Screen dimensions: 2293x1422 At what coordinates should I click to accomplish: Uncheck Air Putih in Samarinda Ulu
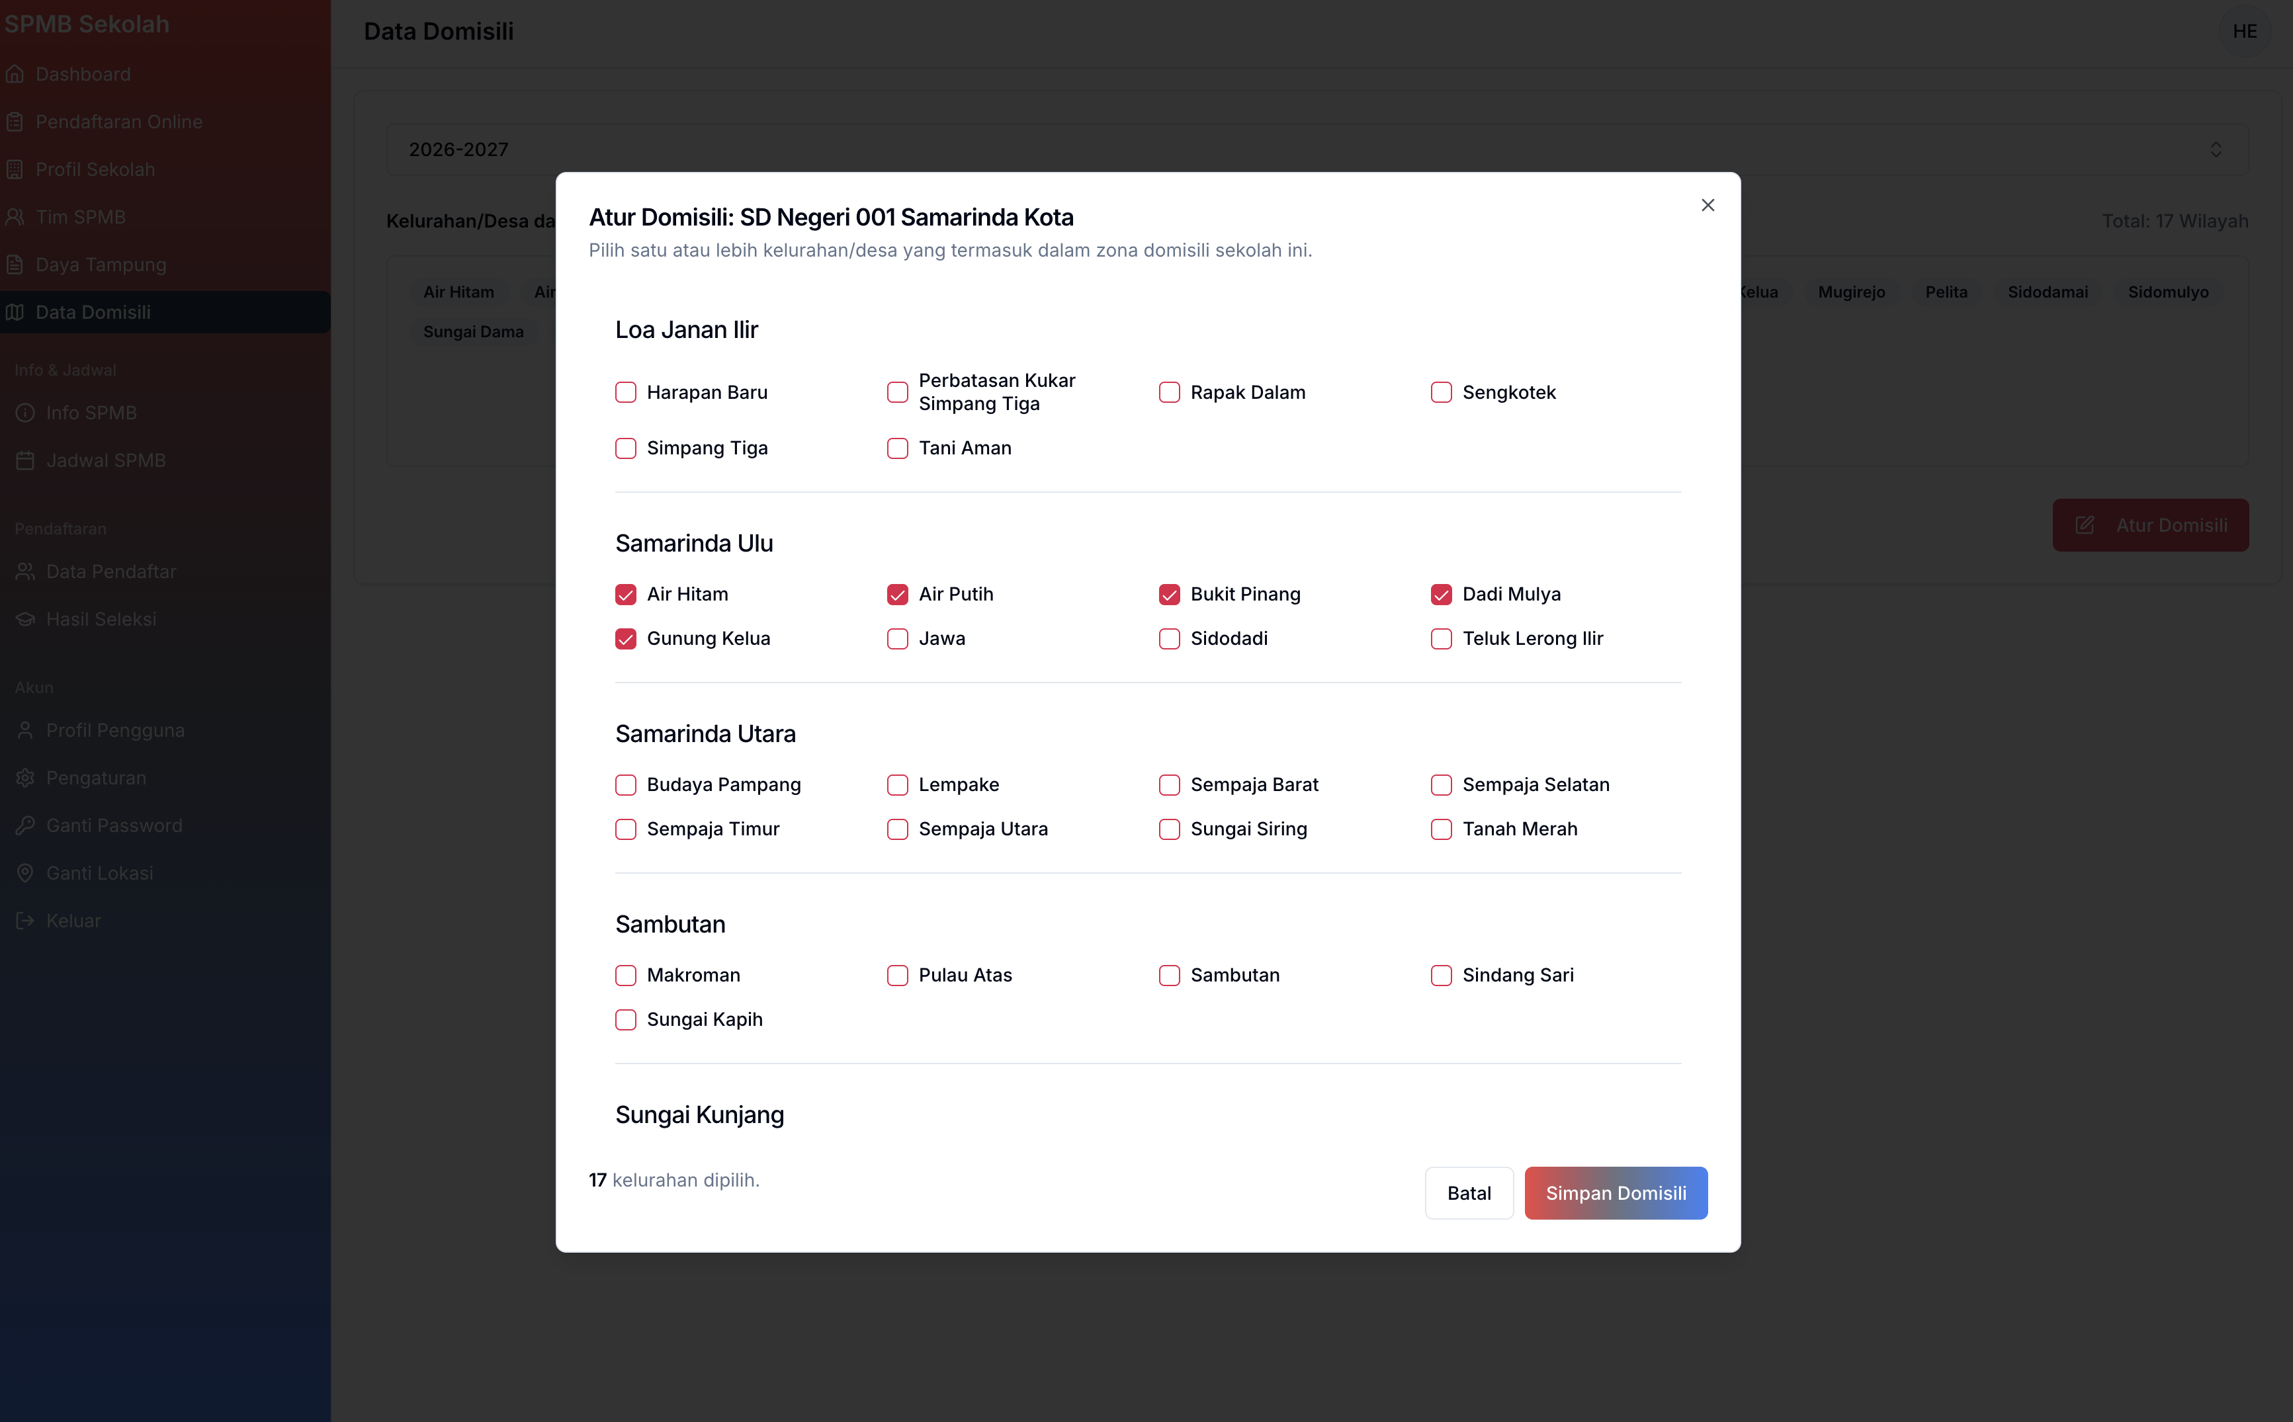897,593
